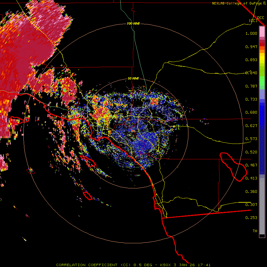Viewport: 267px width, 267px height.
Task: Select the 0.947 value on the scale
Action: click(251, 47)
